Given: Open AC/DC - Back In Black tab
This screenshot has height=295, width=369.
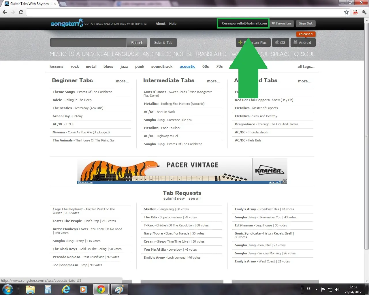Looking at the screenshot, I should point(159,112).
